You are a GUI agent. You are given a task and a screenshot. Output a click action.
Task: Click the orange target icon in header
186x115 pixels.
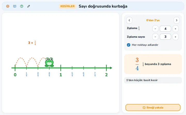coord(8,6)
